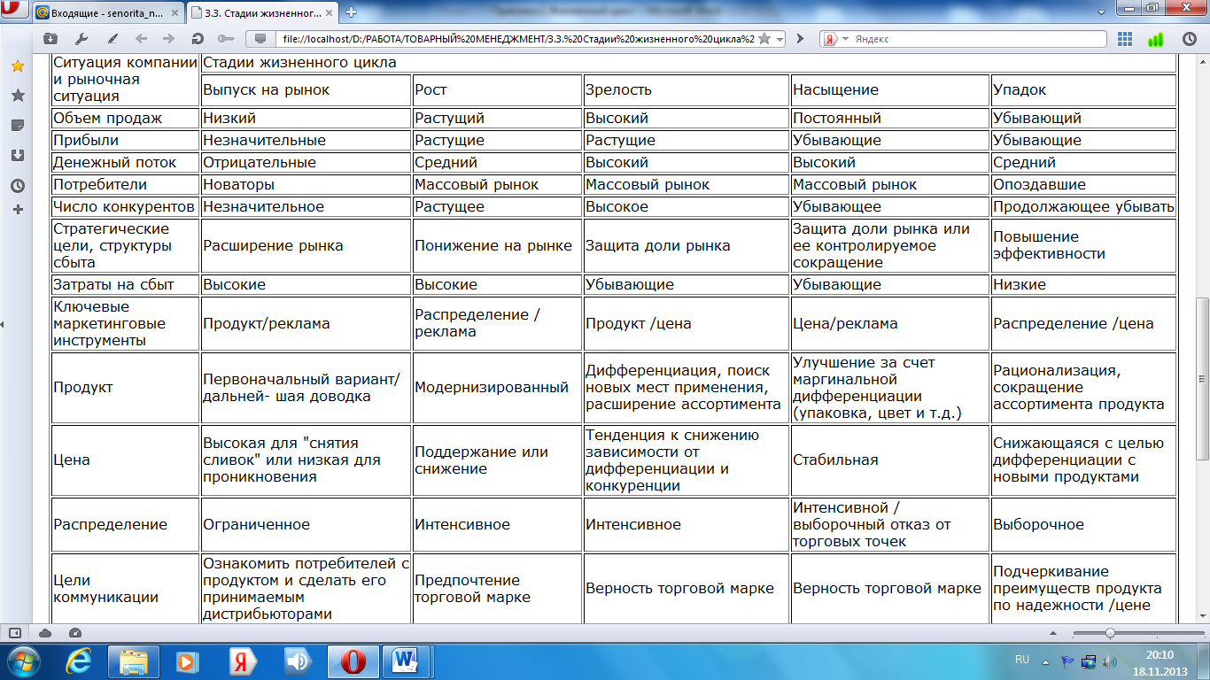Reload the page

point(197,39)
